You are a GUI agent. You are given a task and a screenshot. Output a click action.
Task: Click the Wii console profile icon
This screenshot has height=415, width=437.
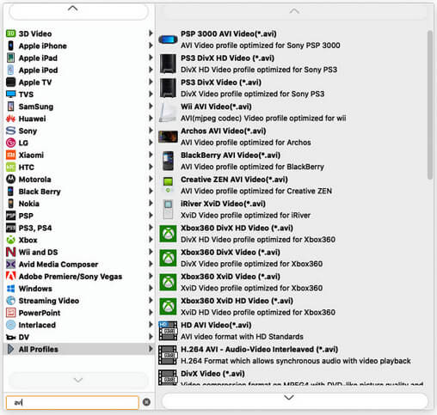click(x=168, y=113)
